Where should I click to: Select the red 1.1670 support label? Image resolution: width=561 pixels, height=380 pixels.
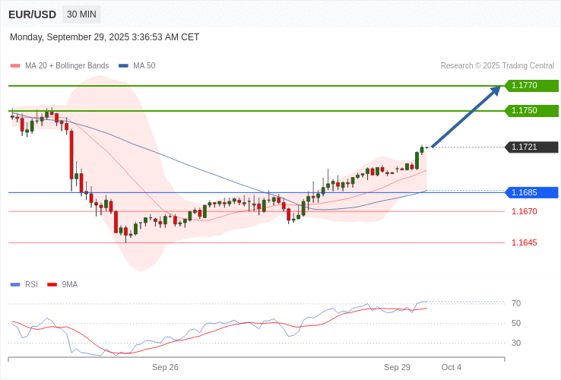tap(524, 212)
